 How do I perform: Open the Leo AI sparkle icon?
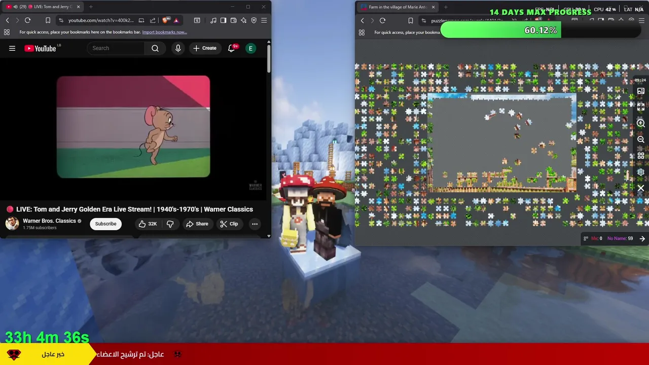click(244, 20)
